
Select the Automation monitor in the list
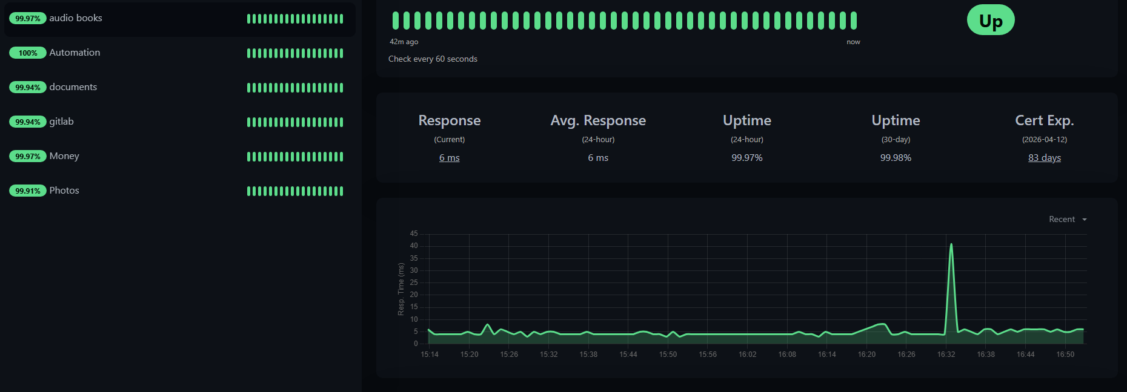(75, 53)
